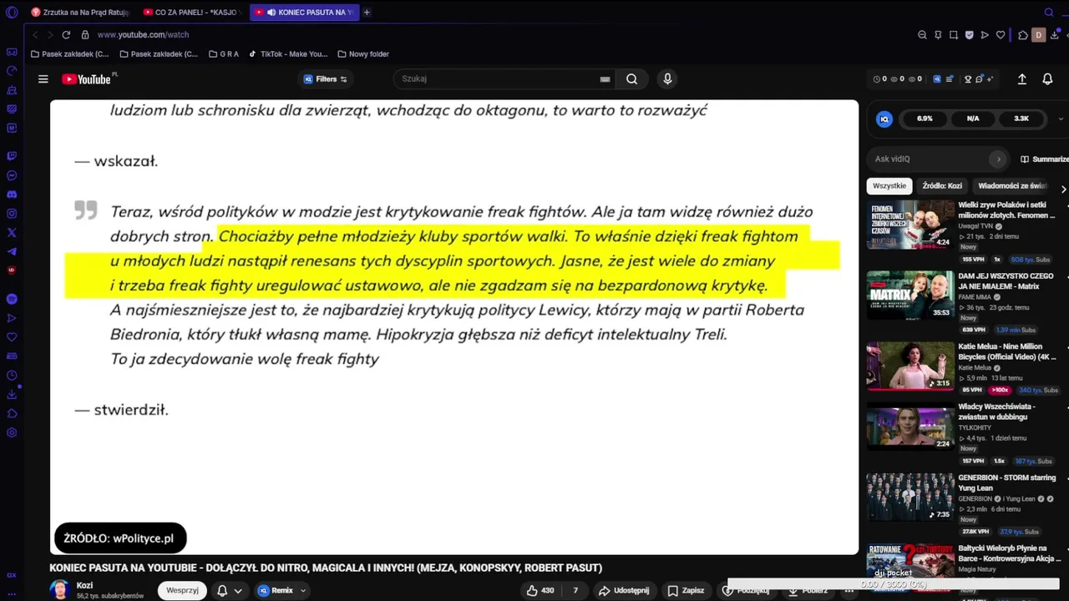Click the Wesprzyj button
Screen dimensions: 1069x601
182,590
